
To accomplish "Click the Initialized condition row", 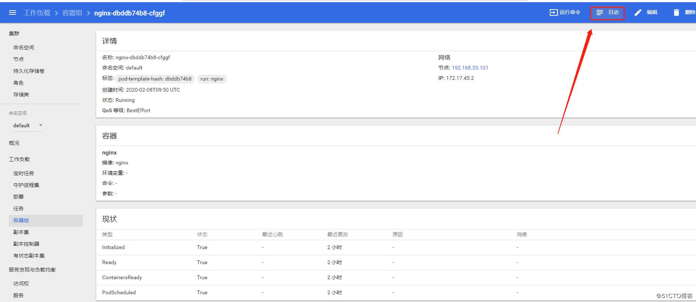I will (x=396, y=248).
